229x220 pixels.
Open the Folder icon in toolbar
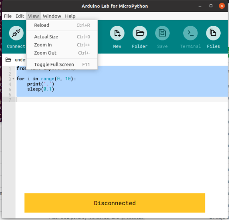point(140,33)
